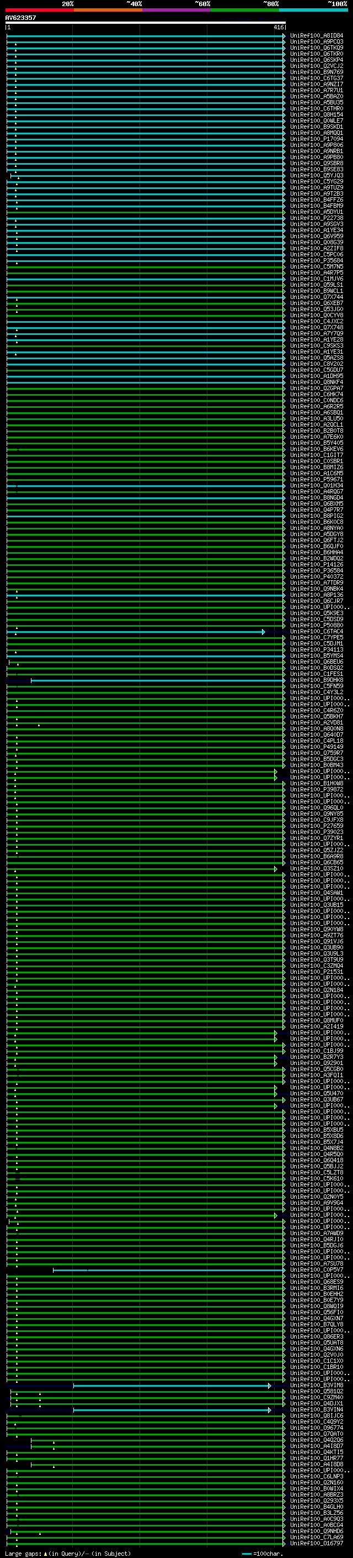Screen dimensions: 353x1558
Task: Select the UniRef100_A2VD81 label
Action: coord(317,723)
